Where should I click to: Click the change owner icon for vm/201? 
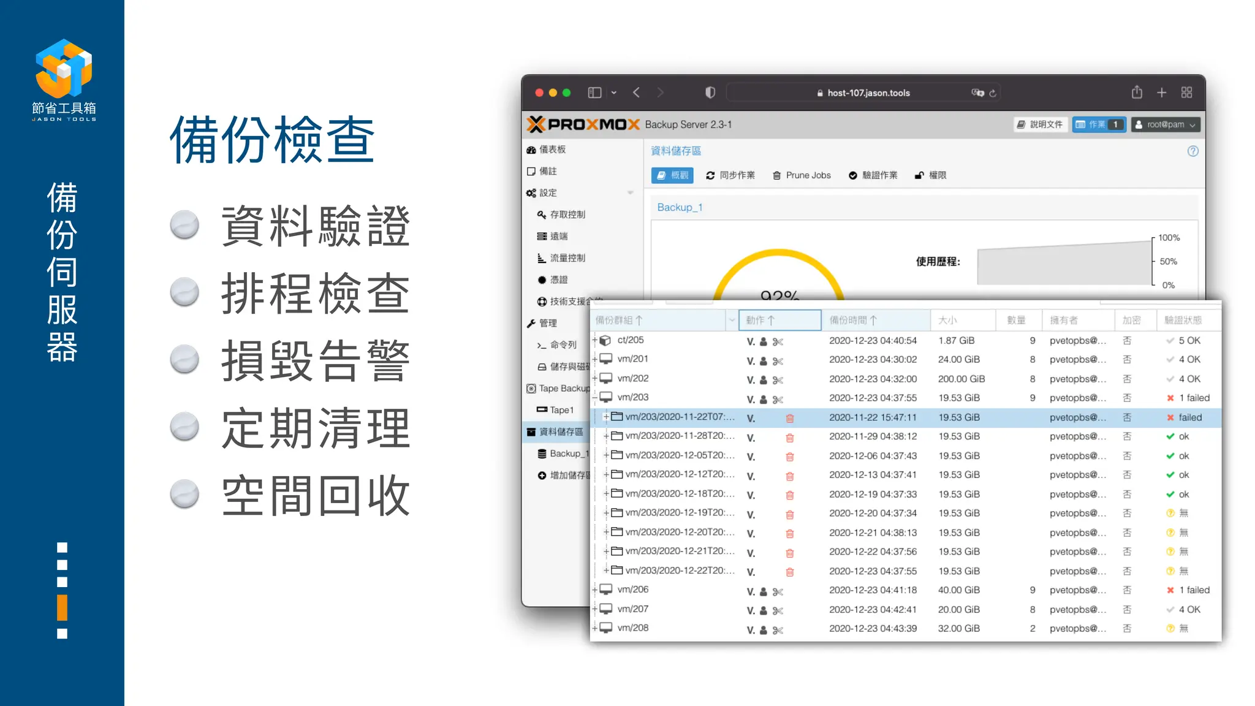[764, 361]
